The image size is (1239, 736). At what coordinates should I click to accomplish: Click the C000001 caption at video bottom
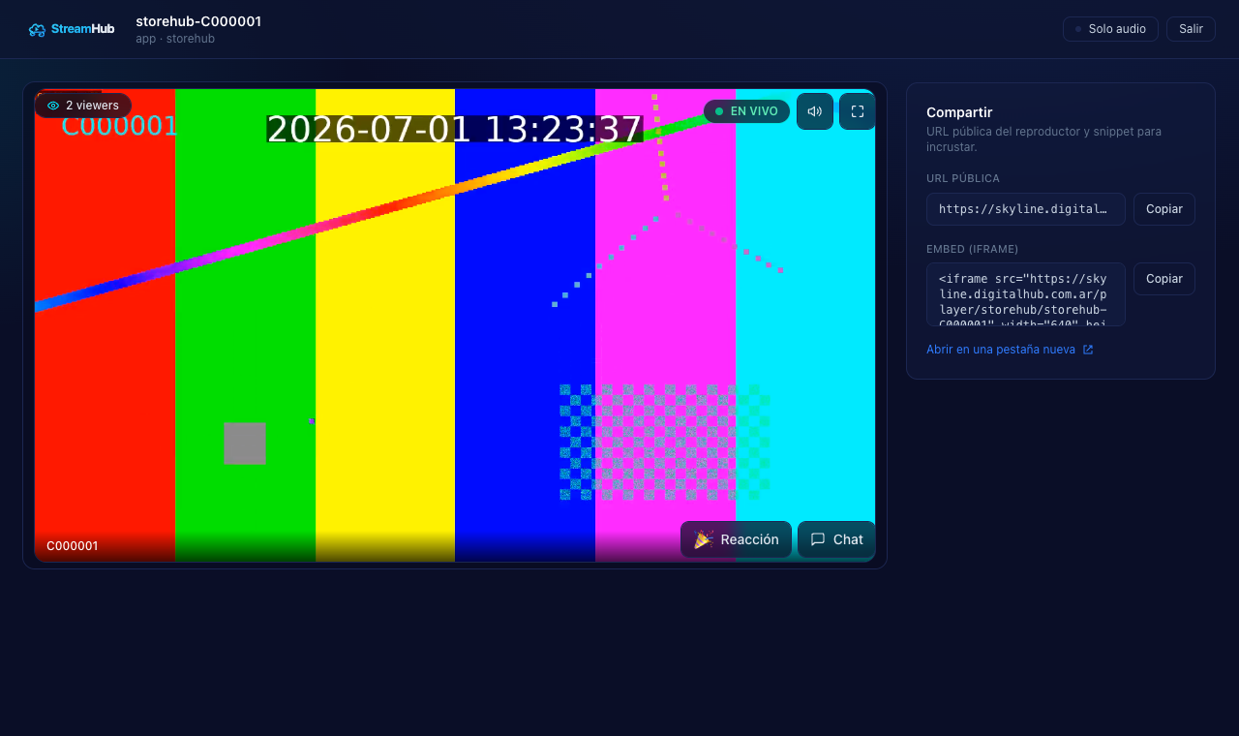[73, 546]
